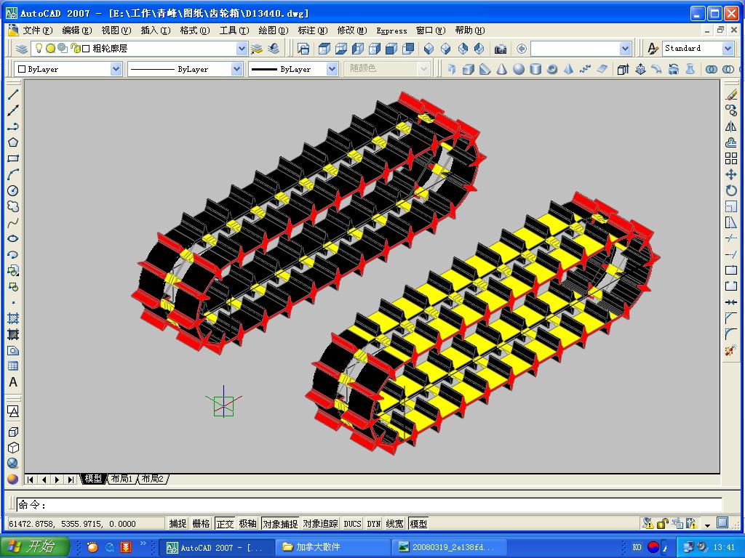The height and width of the screenshot is (558, 745).
Task: Click the Explode modify tool
Action: click(731, 351)
